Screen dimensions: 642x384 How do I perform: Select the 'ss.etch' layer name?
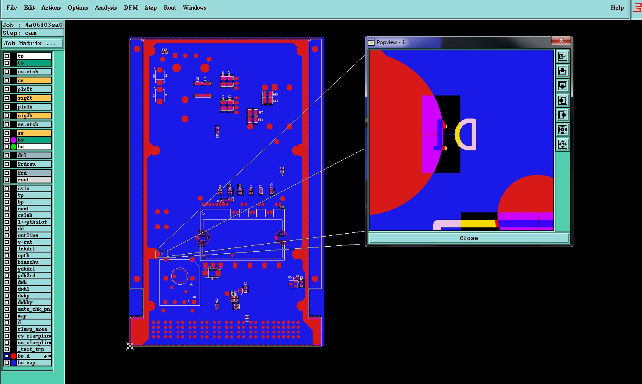pos(34,124)
